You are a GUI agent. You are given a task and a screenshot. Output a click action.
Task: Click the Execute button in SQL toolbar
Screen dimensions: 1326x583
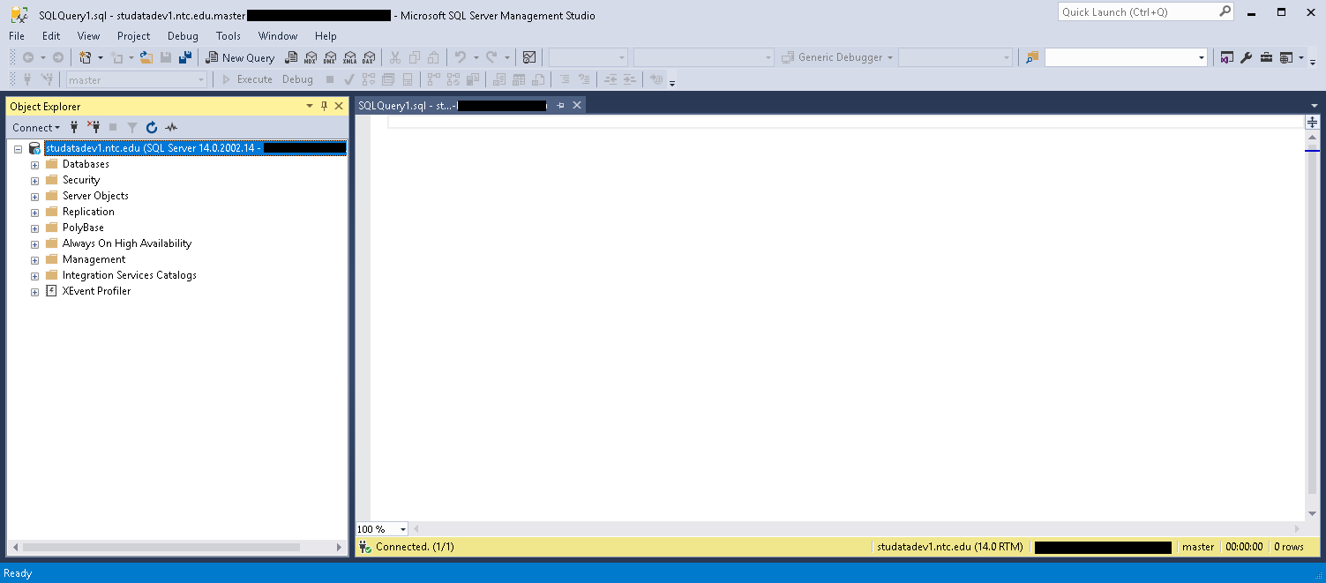[x=246, y=79]
